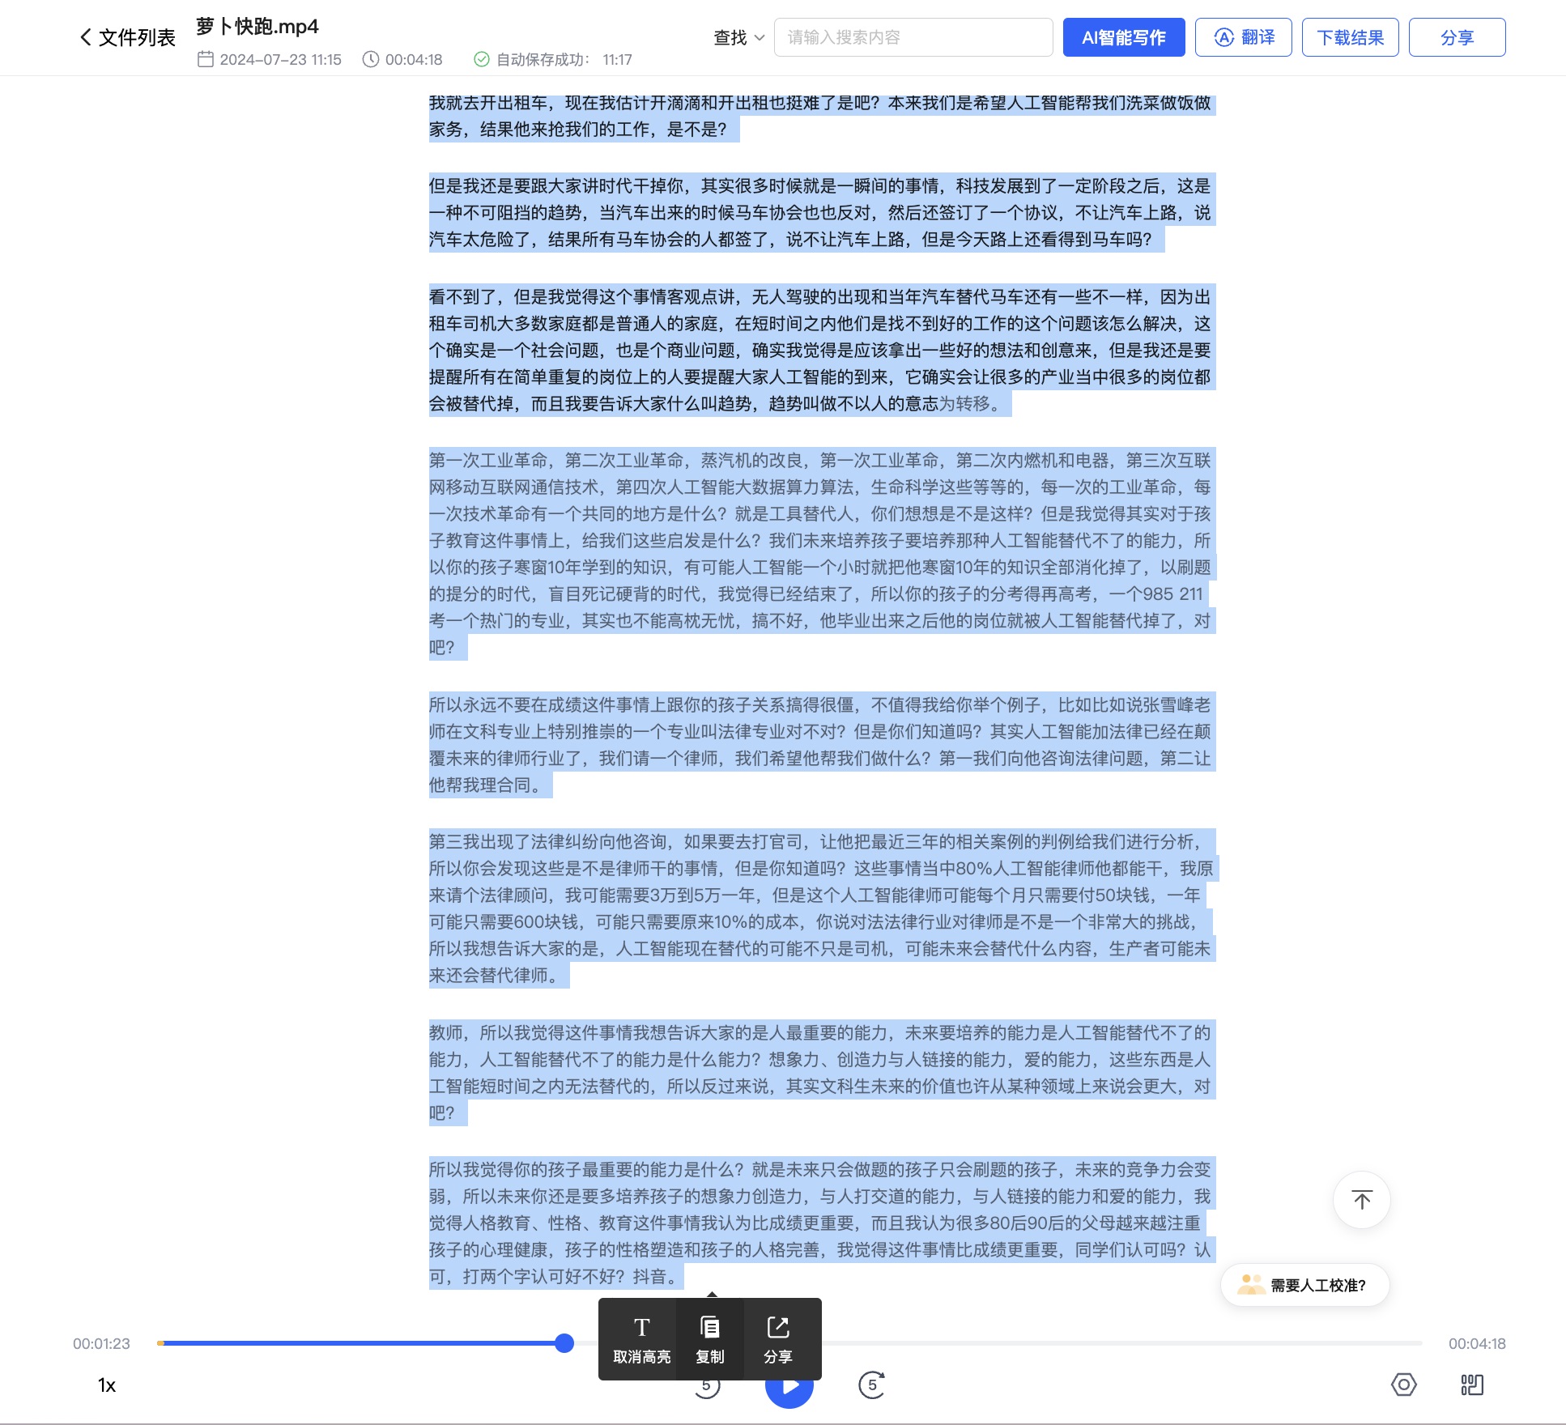Rewind playback 5 seconds
1566x1425 pixels.
[707, 1385]
